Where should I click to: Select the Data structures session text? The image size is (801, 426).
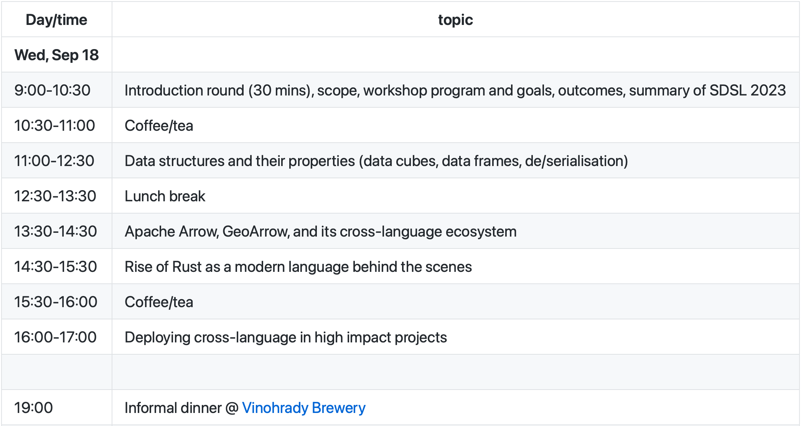(x=376, y=161)
